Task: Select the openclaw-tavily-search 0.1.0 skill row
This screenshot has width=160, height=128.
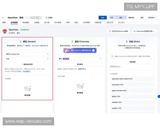Action: [x=133, y=79]
